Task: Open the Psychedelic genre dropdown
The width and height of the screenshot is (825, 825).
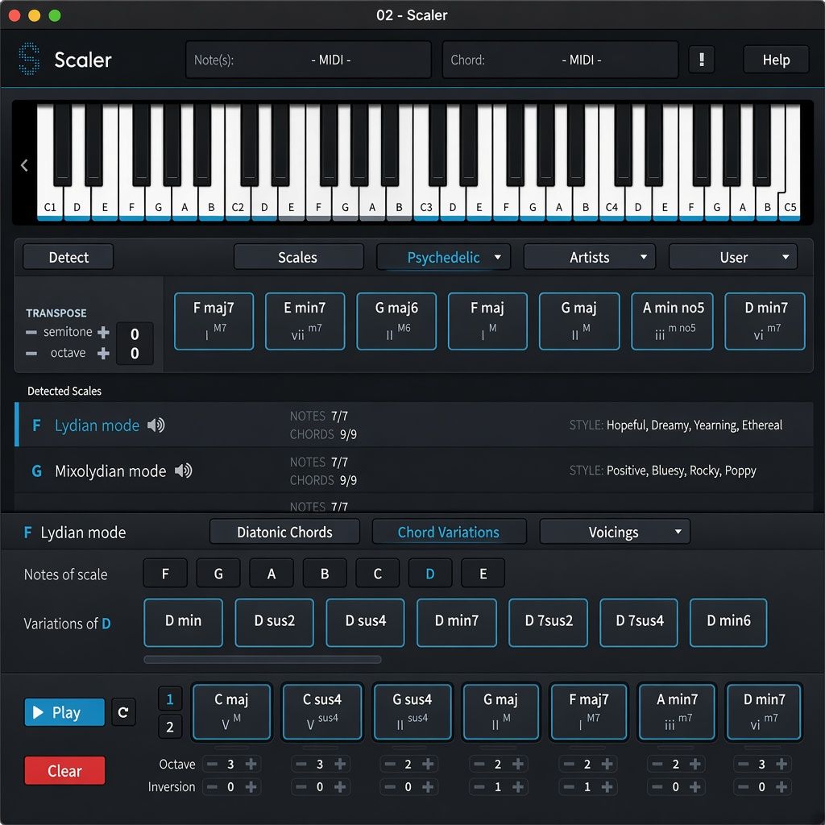Action: pyautogui.click(x=444, y=257)
